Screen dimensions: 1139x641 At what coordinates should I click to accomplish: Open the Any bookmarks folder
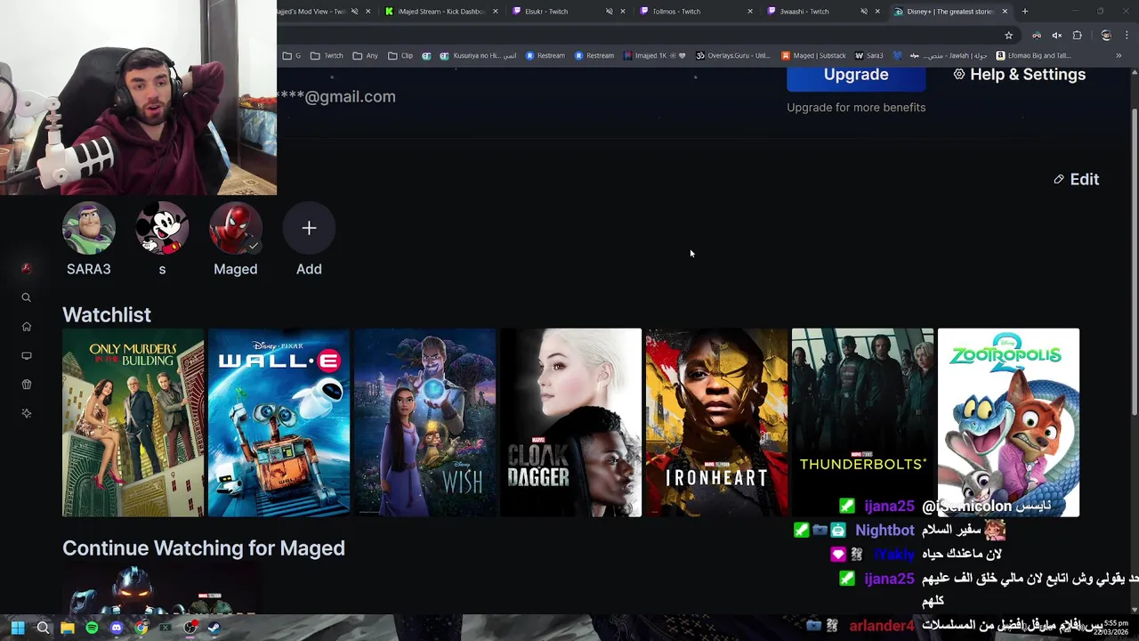coord(365,55)
